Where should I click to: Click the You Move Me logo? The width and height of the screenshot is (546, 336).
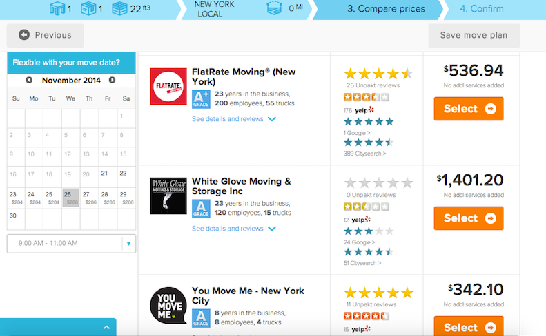[x=168, y=305]
